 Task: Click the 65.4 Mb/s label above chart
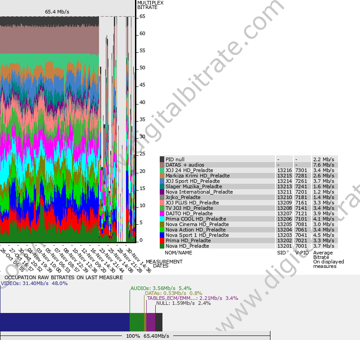click(57, 12)
